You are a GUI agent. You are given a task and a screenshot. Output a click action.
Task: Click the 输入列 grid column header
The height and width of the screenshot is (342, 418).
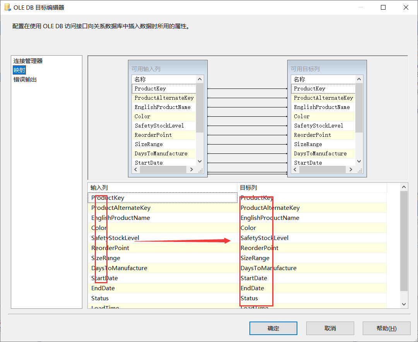pos(162,187)
